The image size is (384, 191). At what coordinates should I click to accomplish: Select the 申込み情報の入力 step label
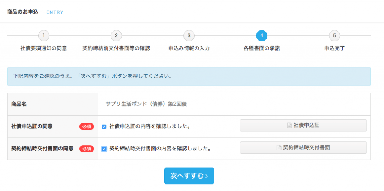(x=189, y=48)
